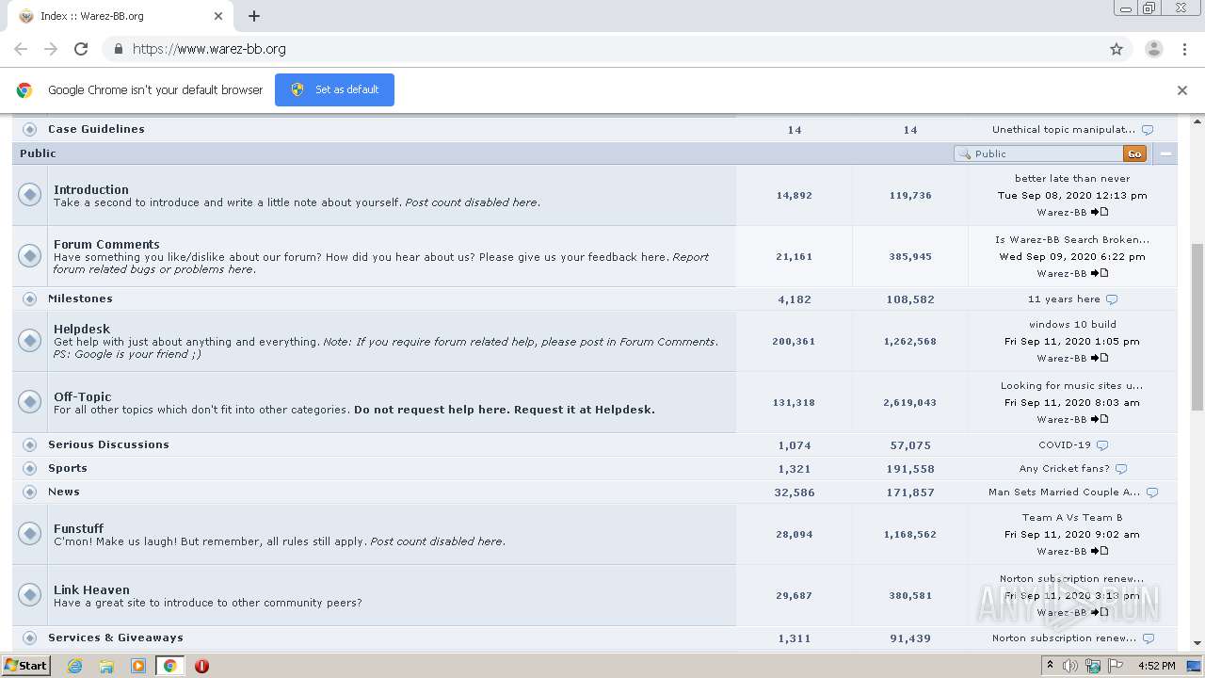Show hidden system tray icons
The width and height of the screenshot is (1205, 678).
[1050, 666]
